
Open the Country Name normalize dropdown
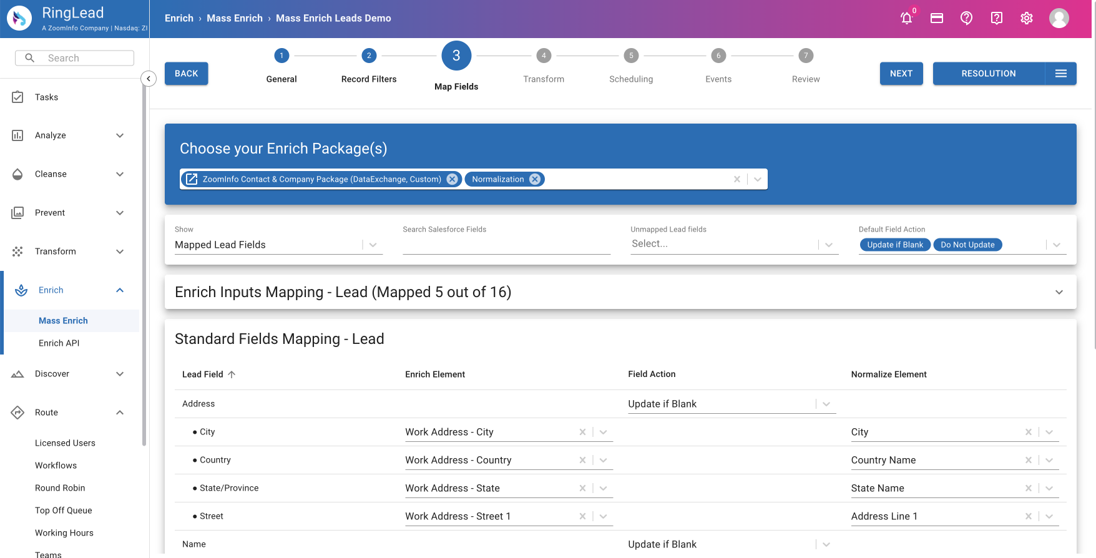(1049, 460)
